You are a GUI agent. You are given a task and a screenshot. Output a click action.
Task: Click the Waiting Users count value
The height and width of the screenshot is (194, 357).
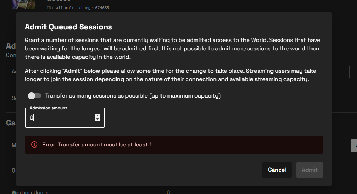click(169, 192)
